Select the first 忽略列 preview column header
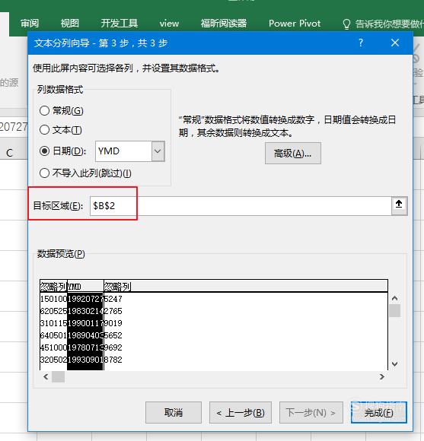 (x=53, y=287)
